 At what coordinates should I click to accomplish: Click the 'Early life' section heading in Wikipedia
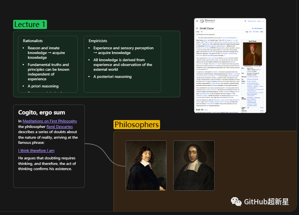click(x=199, y=110)
